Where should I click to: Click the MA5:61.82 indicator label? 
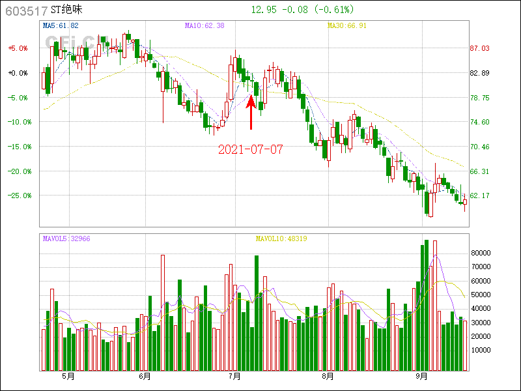(61, 25)
